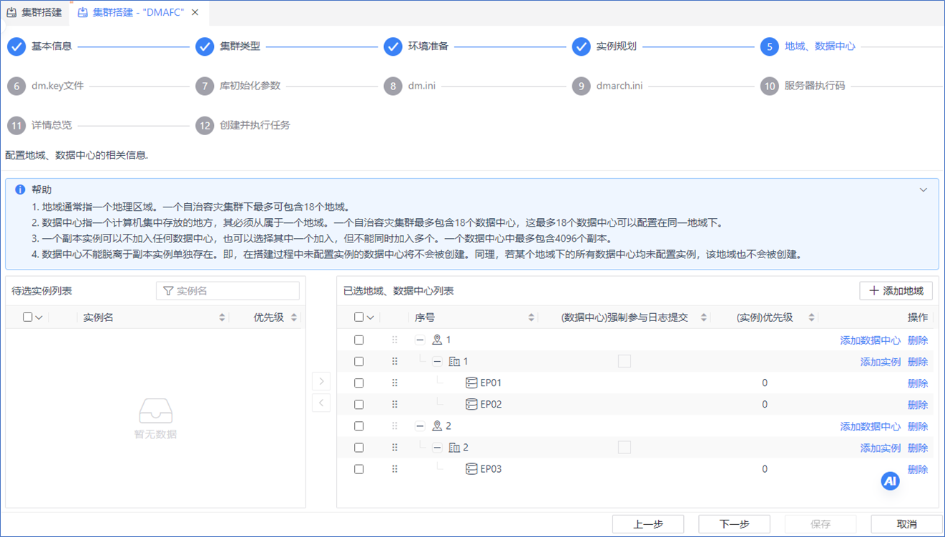Check the select-all box in 待选实例列表 header
This screenshot has width=945, height=537.
pos(27,317)
